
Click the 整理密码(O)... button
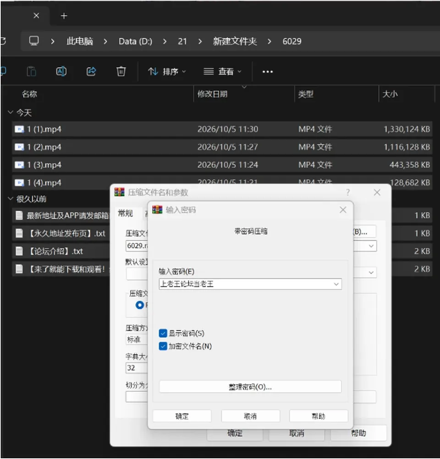tap(250, 387)
